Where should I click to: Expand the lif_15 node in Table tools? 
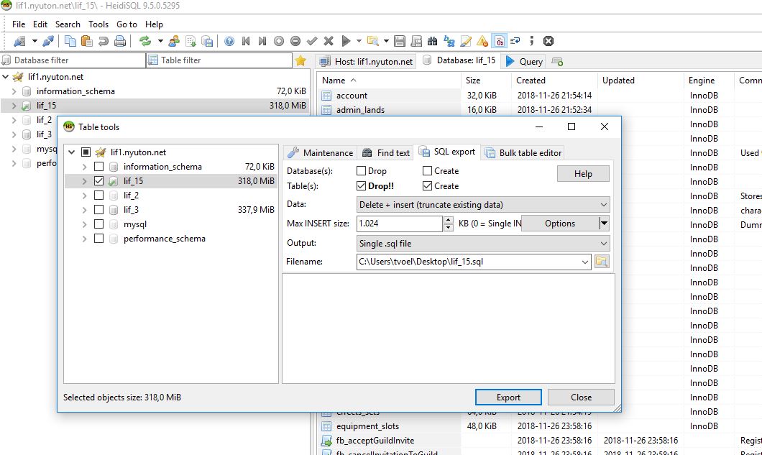pyautogui.click(x=84, y=181)
